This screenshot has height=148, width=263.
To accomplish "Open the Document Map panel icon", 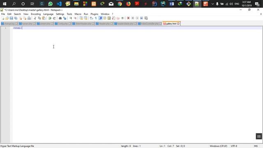I will tap(109, 18).
